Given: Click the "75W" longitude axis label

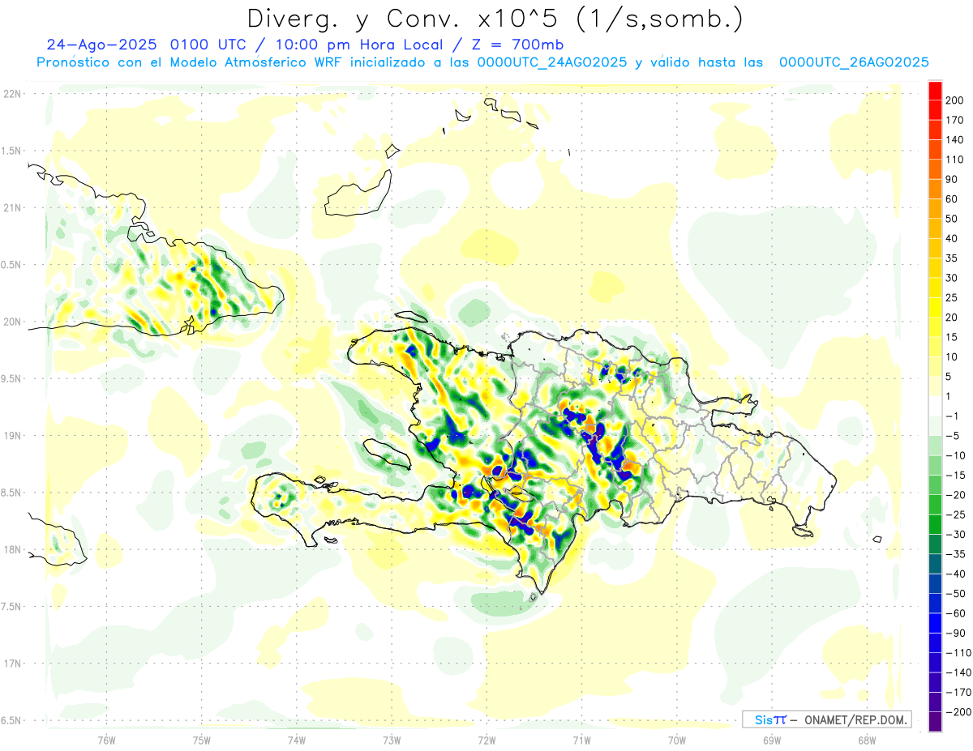Looking at the screenshot, I should (202, 740).
